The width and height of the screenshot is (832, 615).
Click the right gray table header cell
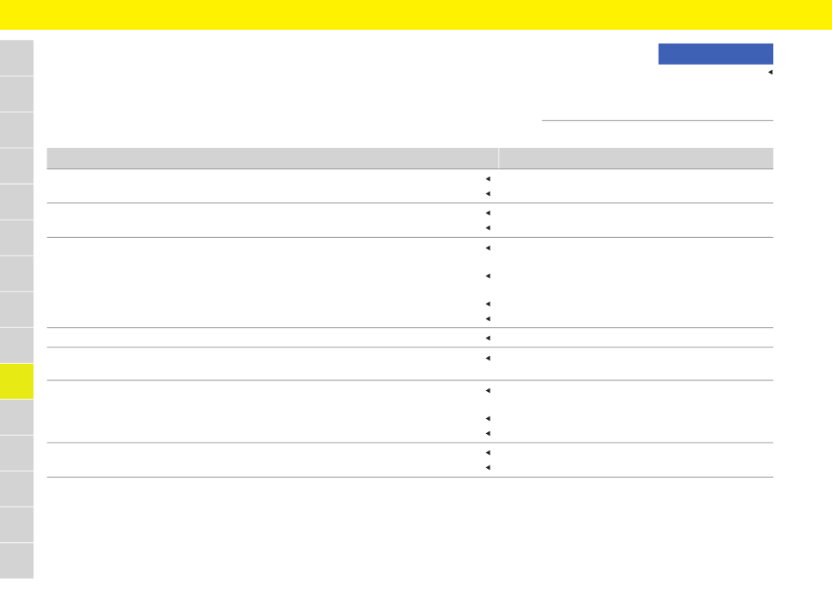pos(636,158)
